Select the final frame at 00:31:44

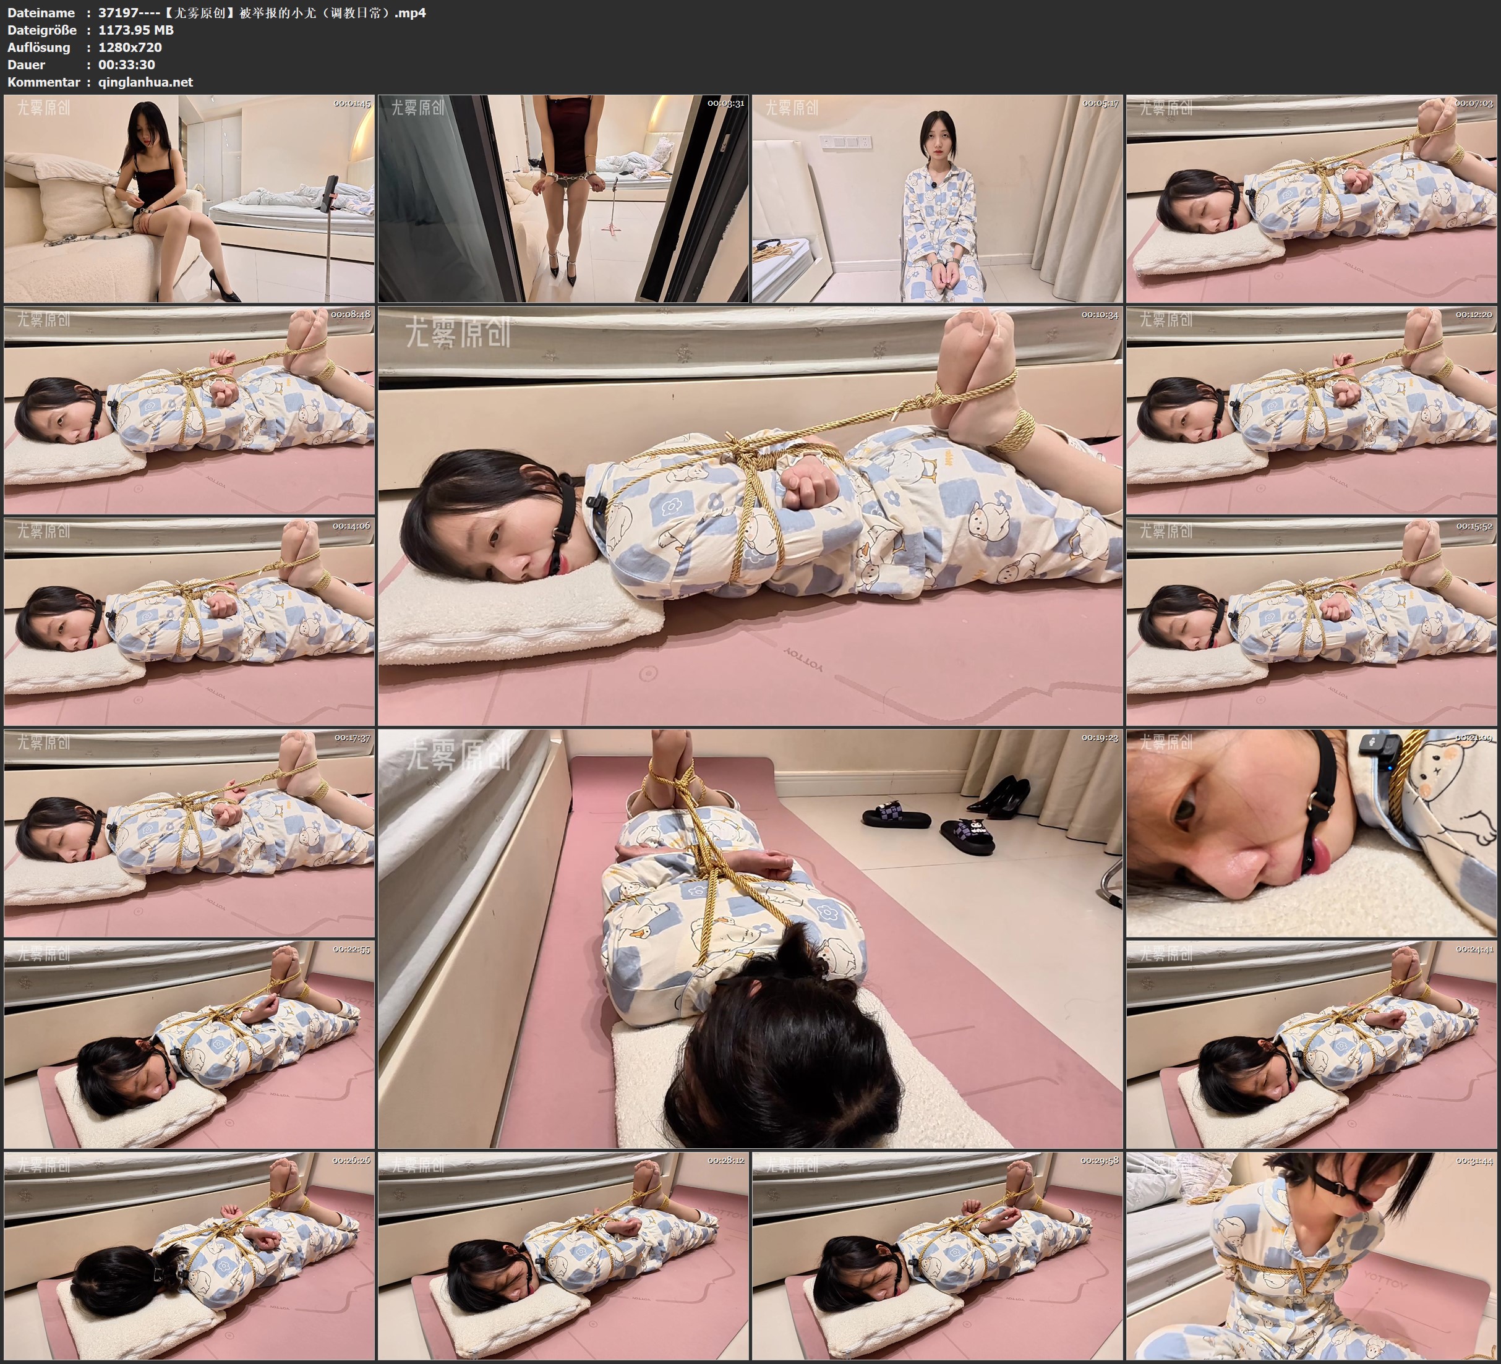[1312, 1256]
